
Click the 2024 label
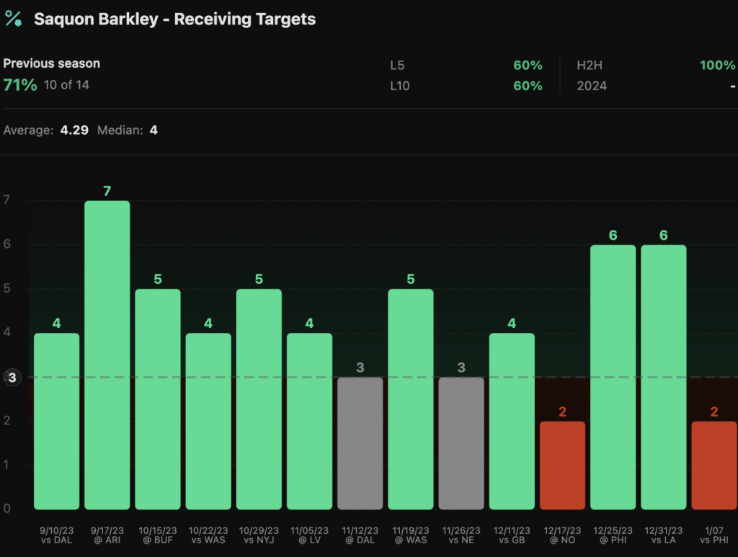(x=592, y=86)
